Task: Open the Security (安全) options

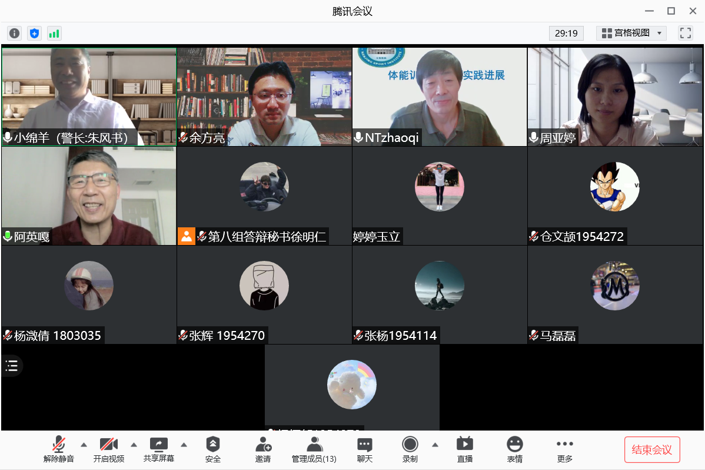Action: point(213,449)
